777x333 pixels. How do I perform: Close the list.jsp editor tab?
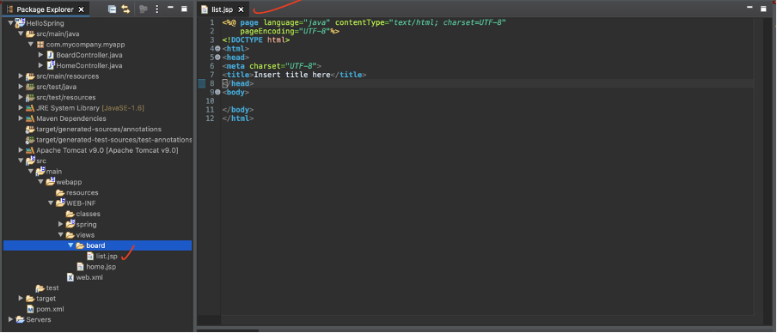pos(241,9)
